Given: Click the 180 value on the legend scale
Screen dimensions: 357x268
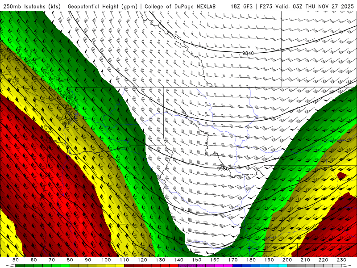Looking at the screenshot, I should click(251, 260).
